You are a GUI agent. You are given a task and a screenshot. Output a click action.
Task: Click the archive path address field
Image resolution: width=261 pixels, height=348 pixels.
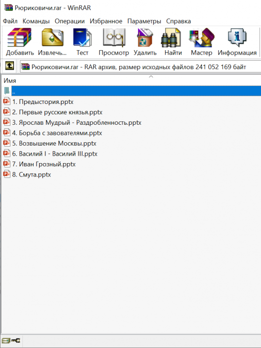pyautogui.click(x=140, y=67)
